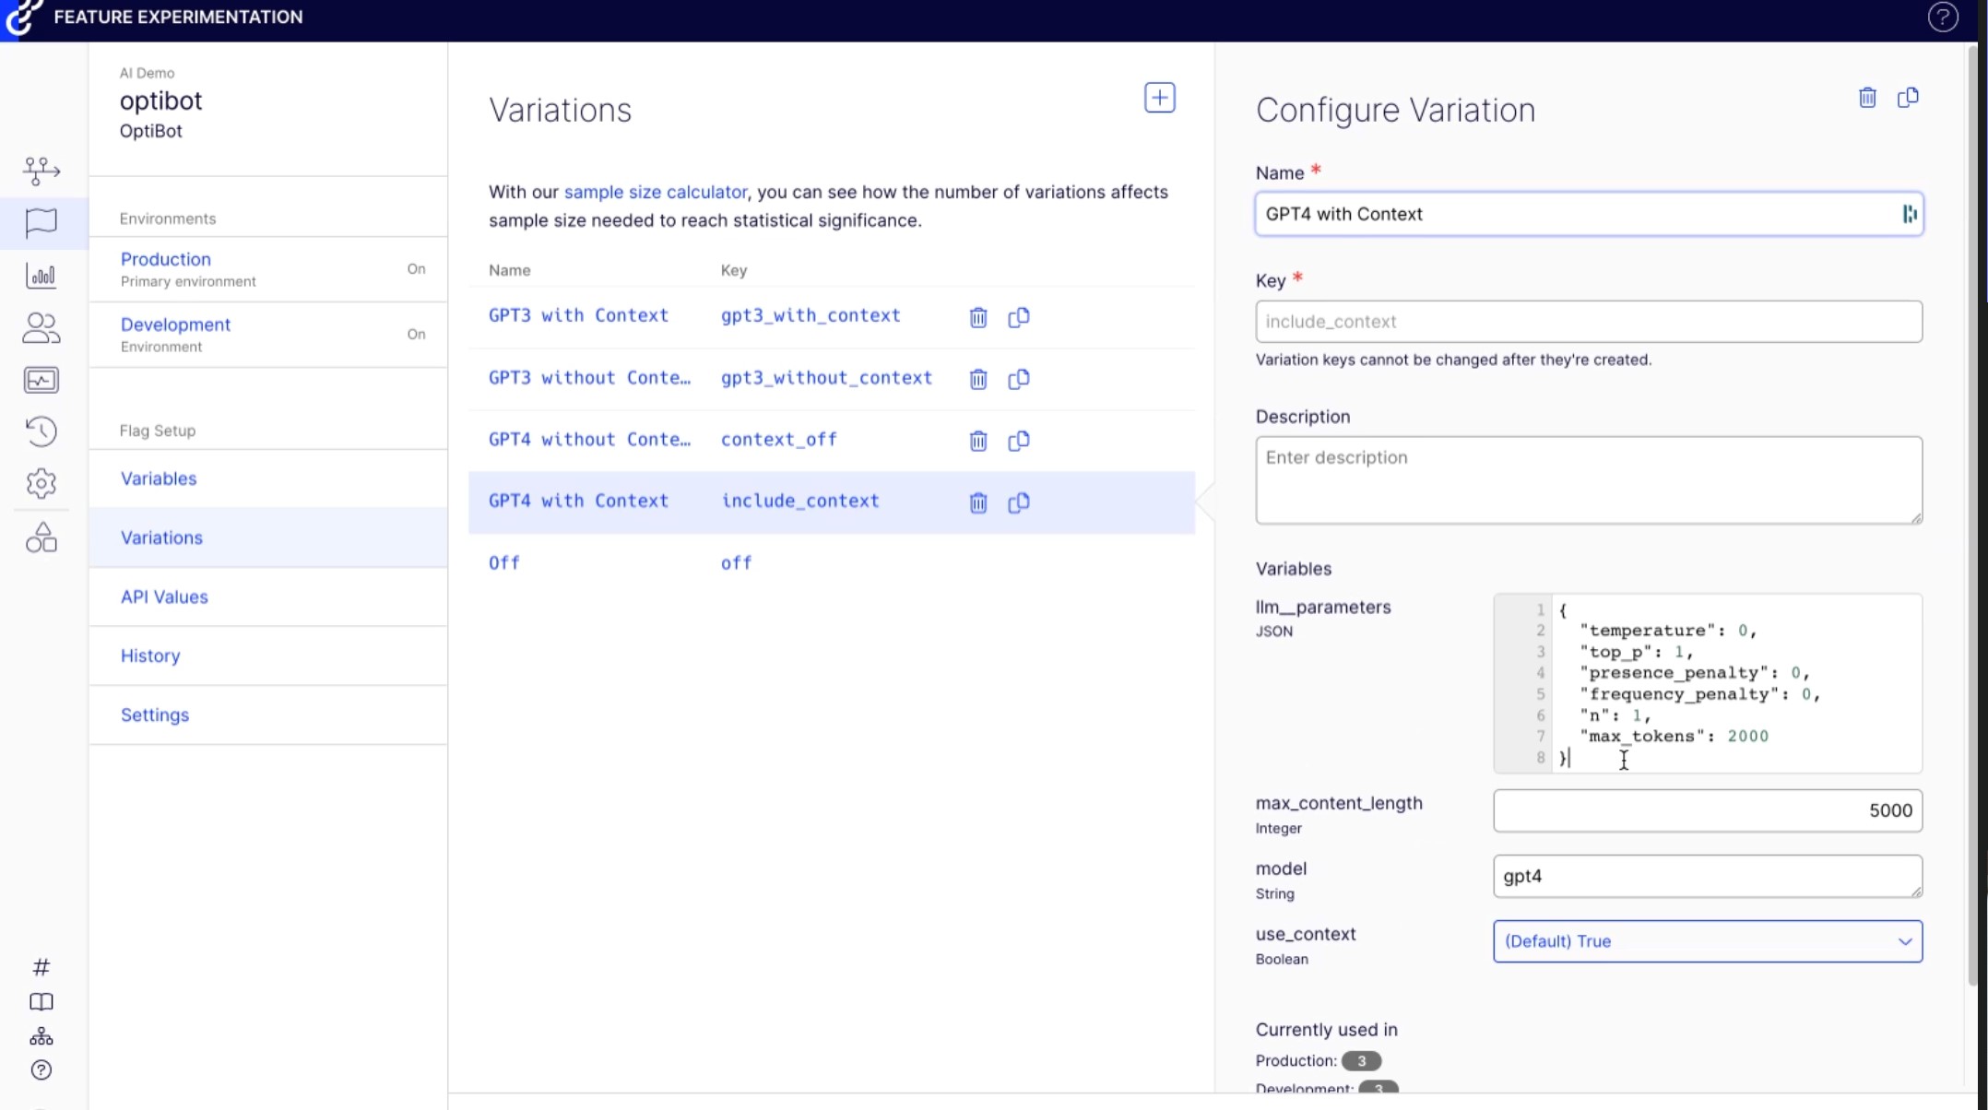
Task: Open the Help menu at top right
Action: tap(1943, 17)
